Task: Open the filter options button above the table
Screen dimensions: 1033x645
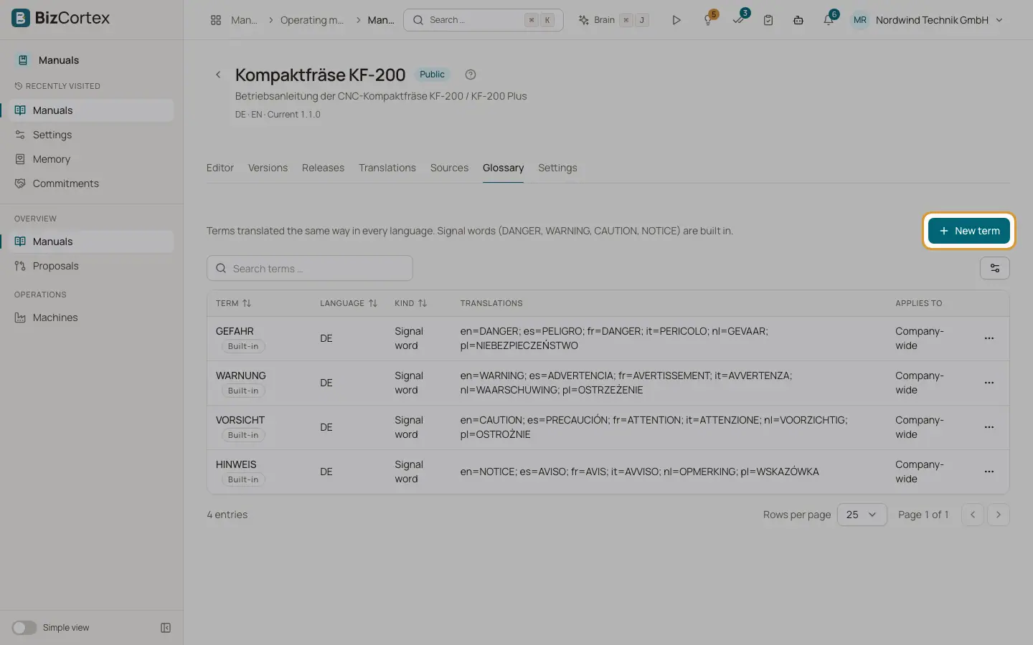Action: tap(995, 268)
